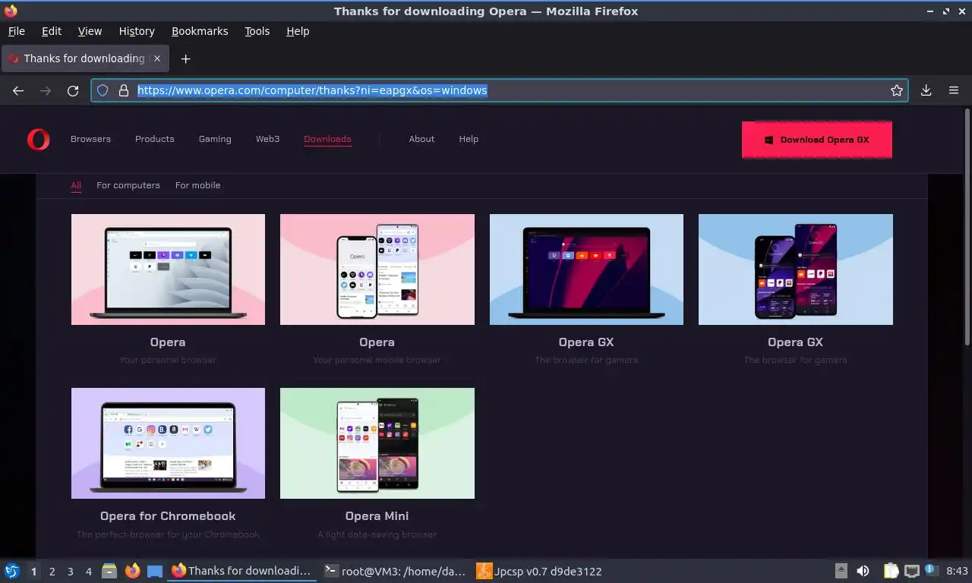Open the Bookmarks menu
The height and width of the screenshot is (583, 972).
coord(200,31)
